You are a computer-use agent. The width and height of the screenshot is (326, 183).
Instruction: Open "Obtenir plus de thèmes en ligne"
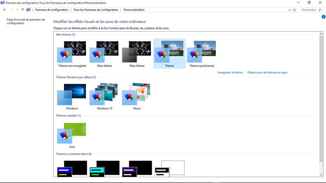[267, 73]
